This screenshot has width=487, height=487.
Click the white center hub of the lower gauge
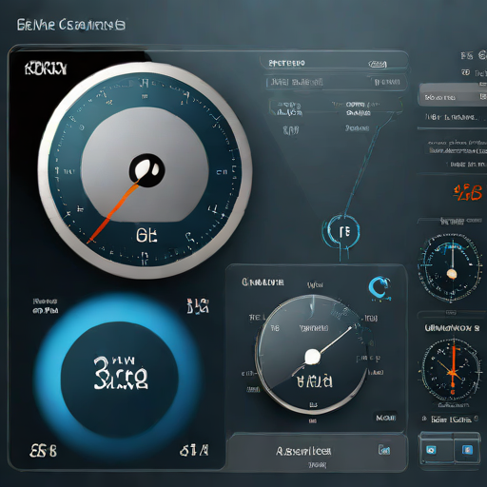(x=312, y=357)
